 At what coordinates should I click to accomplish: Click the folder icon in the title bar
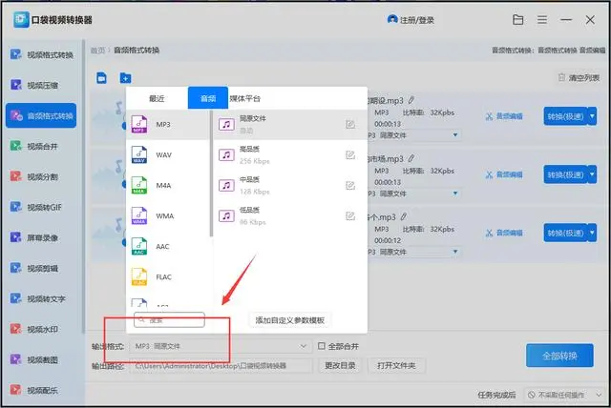point(517,19)
